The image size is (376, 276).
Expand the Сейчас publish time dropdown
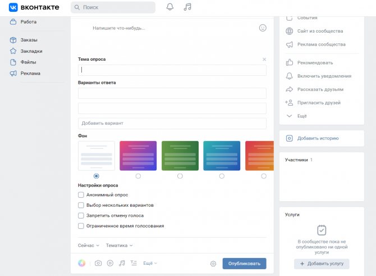[88, 246]
